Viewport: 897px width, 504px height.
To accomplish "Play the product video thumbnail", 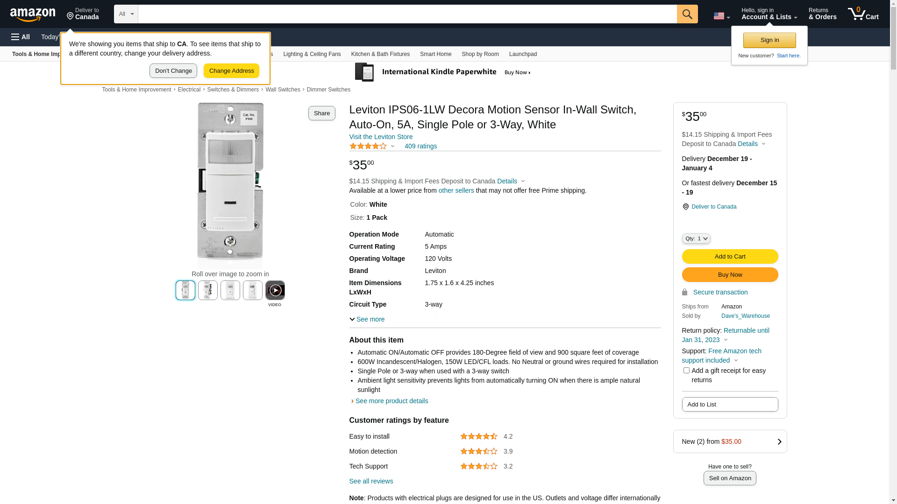I will click(275, 290).
